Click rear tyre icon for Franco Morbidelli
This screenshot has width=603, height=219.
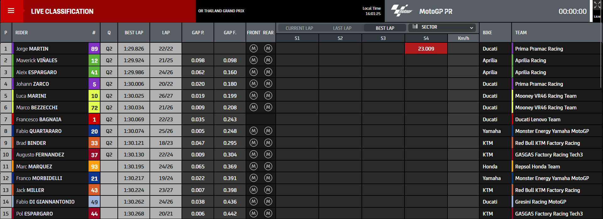click(268, 178)
